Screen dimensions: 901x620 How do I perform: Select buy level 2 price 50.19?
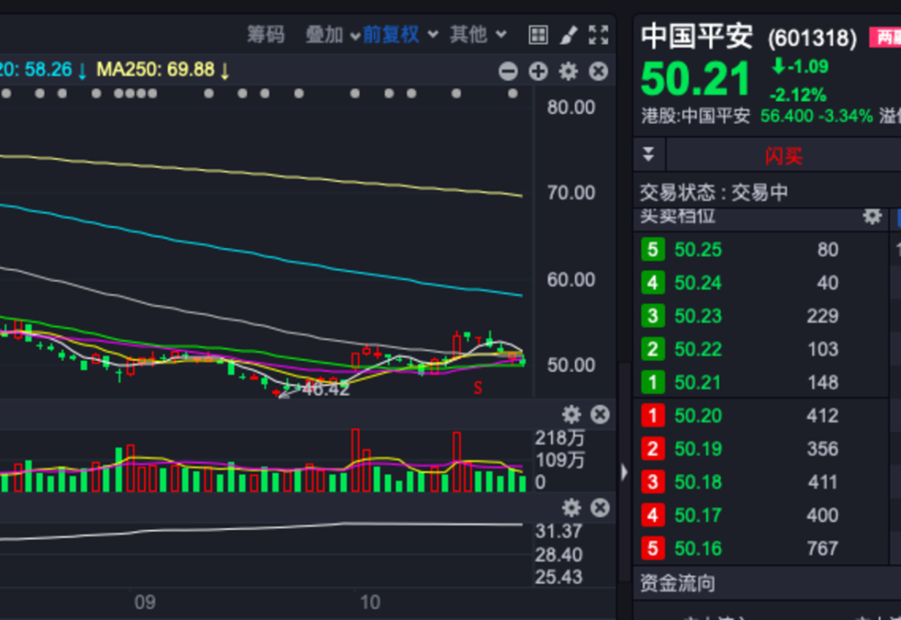click(x=698, y=449)
